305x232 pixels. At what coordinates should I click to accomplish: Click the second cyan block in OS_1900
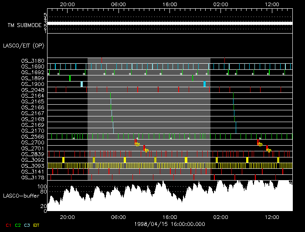(x=204, y=84)
